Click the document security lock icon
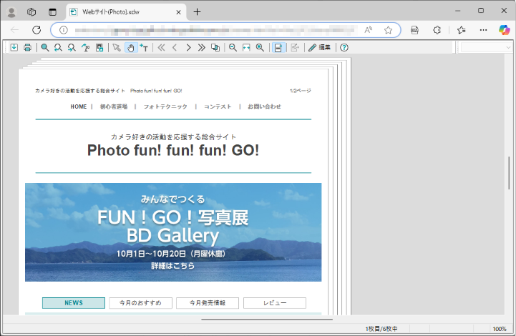 tap(99, 48)
